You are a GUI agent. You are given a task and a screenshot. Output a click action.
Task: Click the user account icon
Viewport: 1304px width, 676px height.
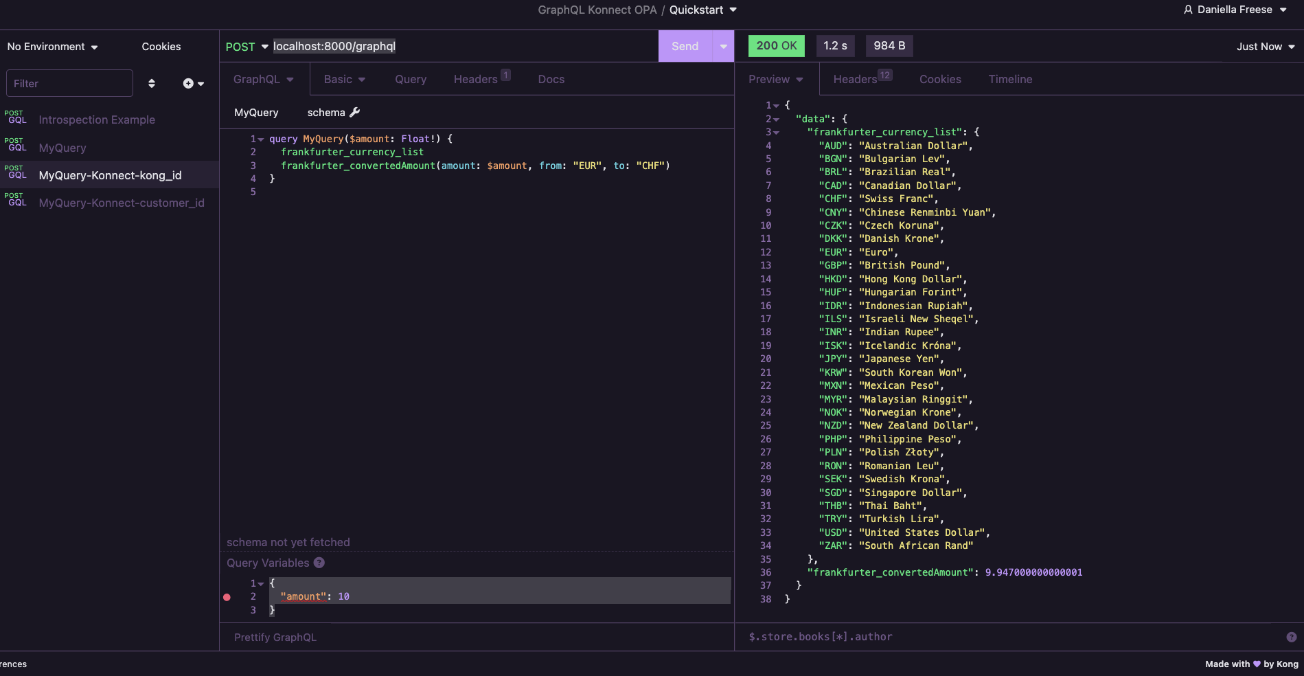pyautogui.click(x=1188, y=10)
